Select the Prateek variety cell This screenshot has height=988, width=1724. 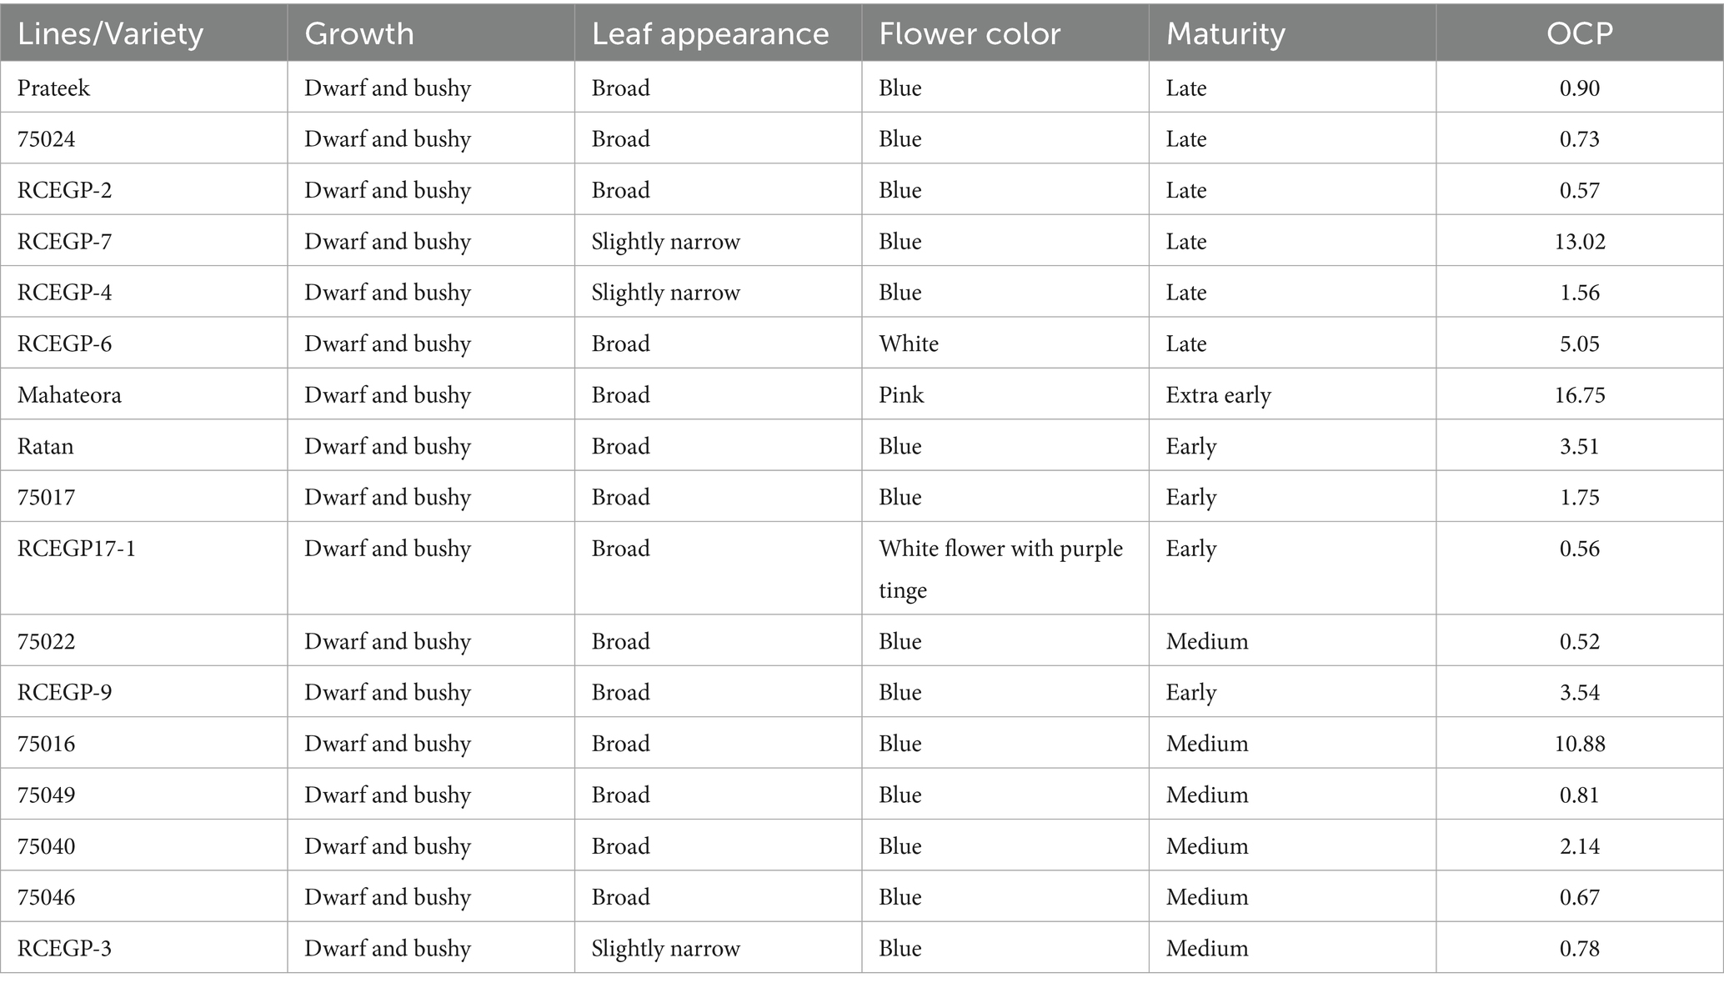54,88
